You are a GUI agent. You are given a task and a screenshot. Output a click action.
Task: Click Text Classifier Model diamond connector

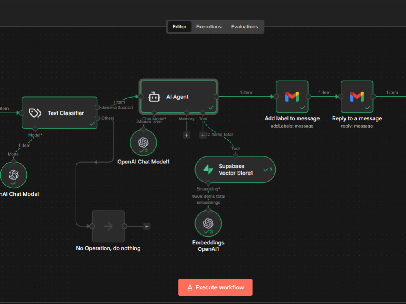tap(35, 129)
